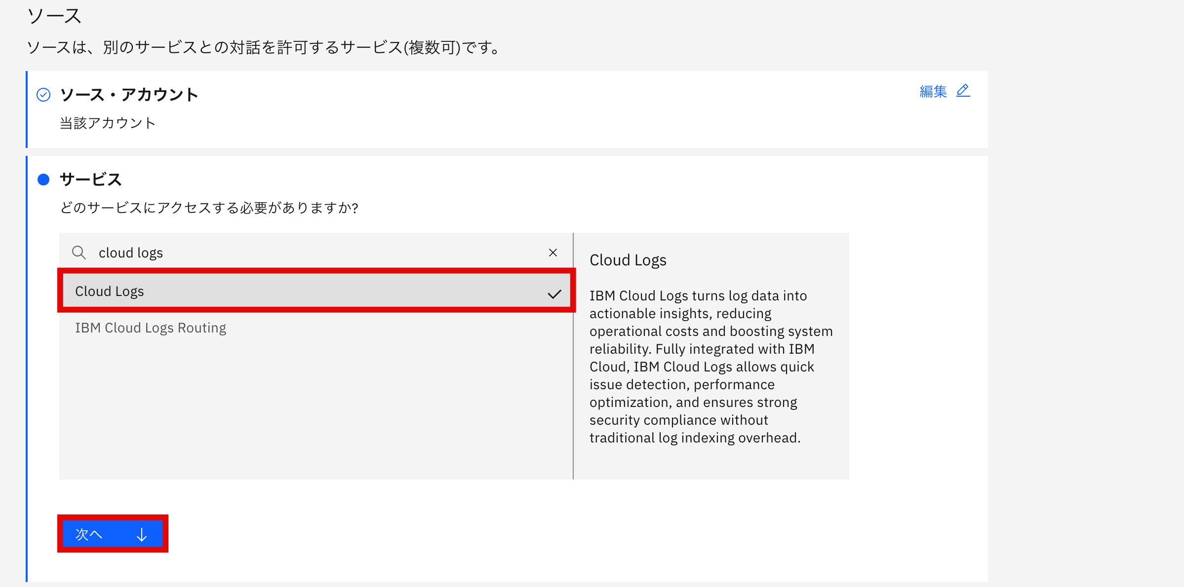Click the IBM Cloud Logs description text
The width and height of the screenshot is (1184, 587).
coord(710,367)
